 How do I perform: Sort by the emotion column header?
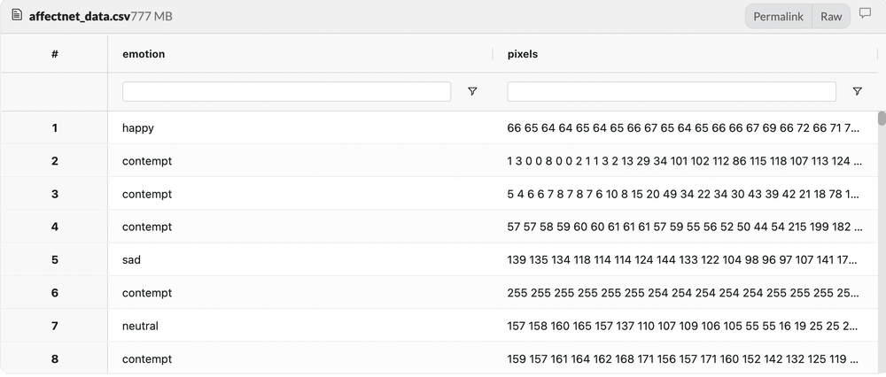point(144,54)
